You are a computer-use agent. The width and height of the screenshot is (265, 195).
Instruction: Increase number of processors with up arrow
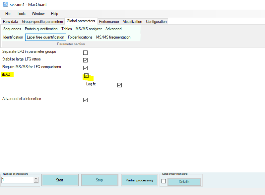36,179
